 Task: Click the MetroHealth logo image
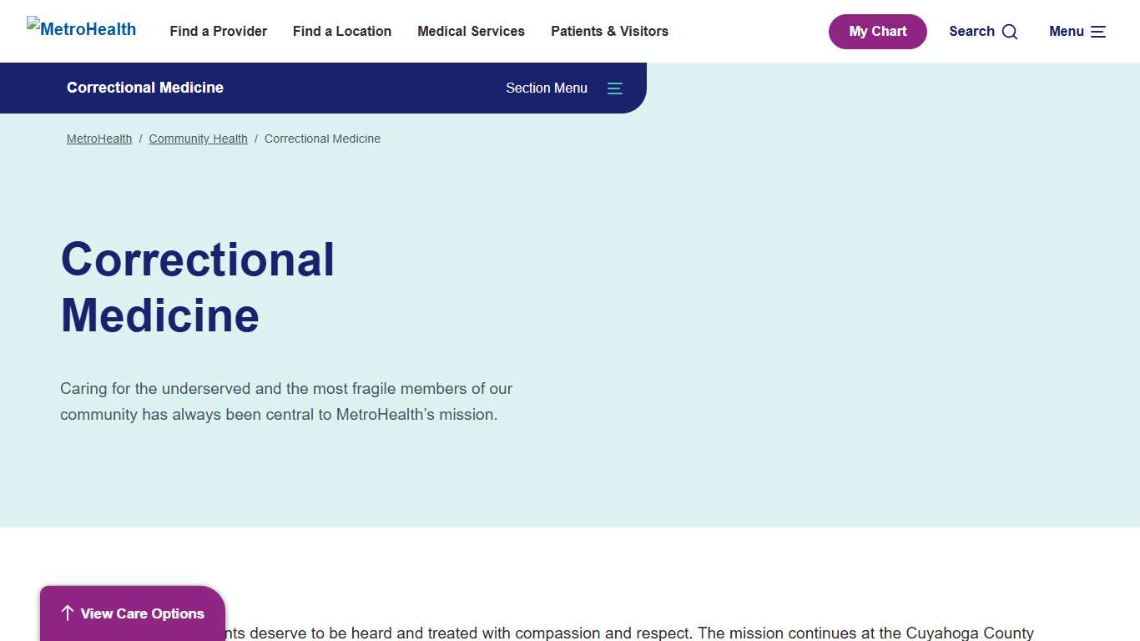point(82,29)
